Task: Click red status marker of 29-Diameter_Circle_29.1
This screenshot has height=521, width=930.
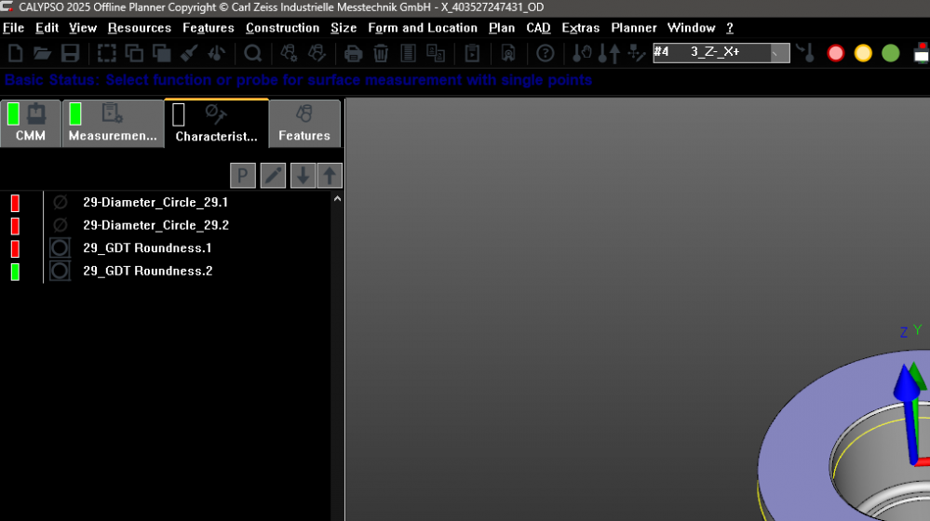Action: (16, 204)
